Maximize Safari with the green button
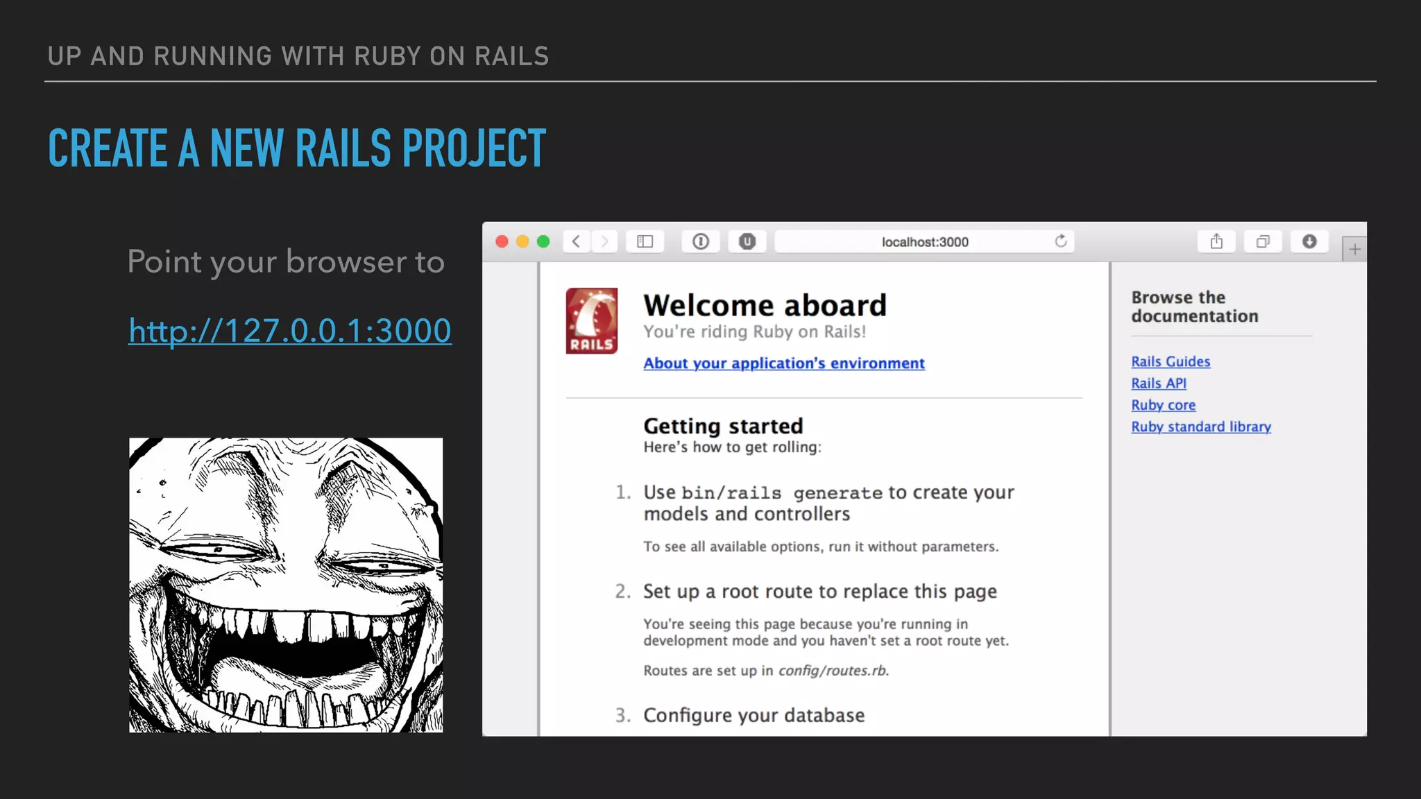The height and width of the screenshot is (799, 1421). [x=543, y=241]
